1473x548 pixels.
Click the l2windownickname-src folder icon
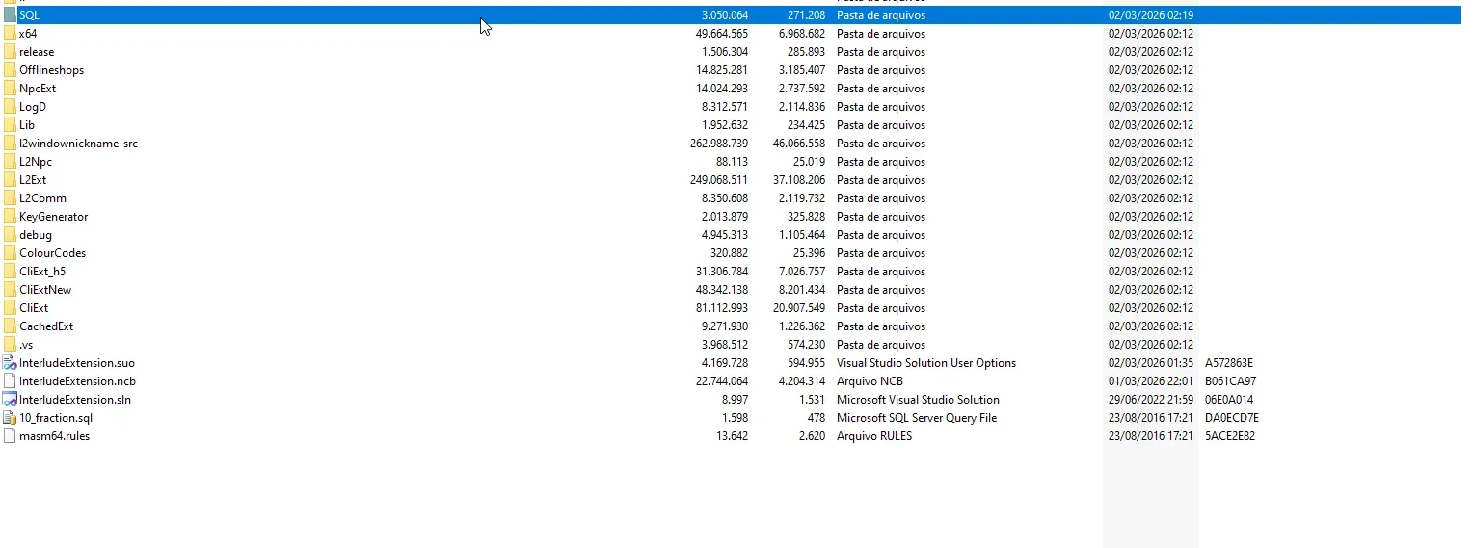point(10,144)
